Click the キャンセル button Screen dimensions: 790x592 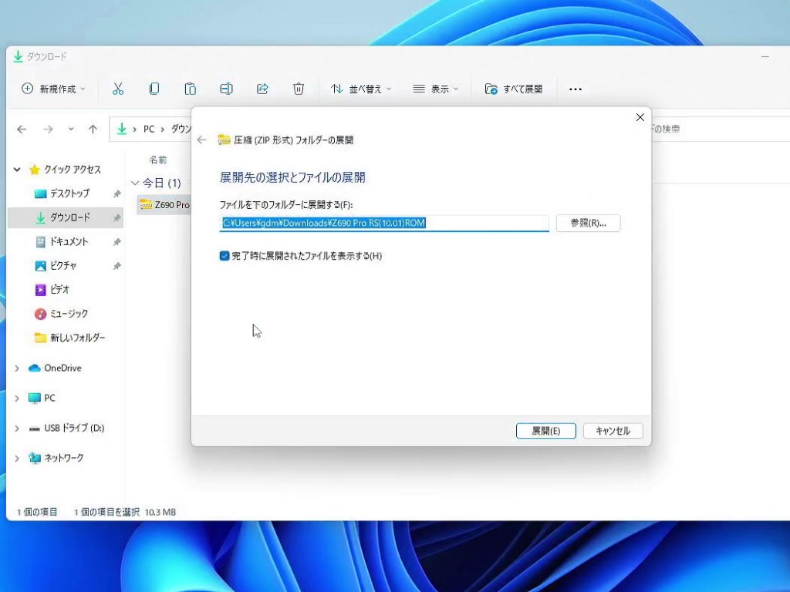[x=613, y=431]
